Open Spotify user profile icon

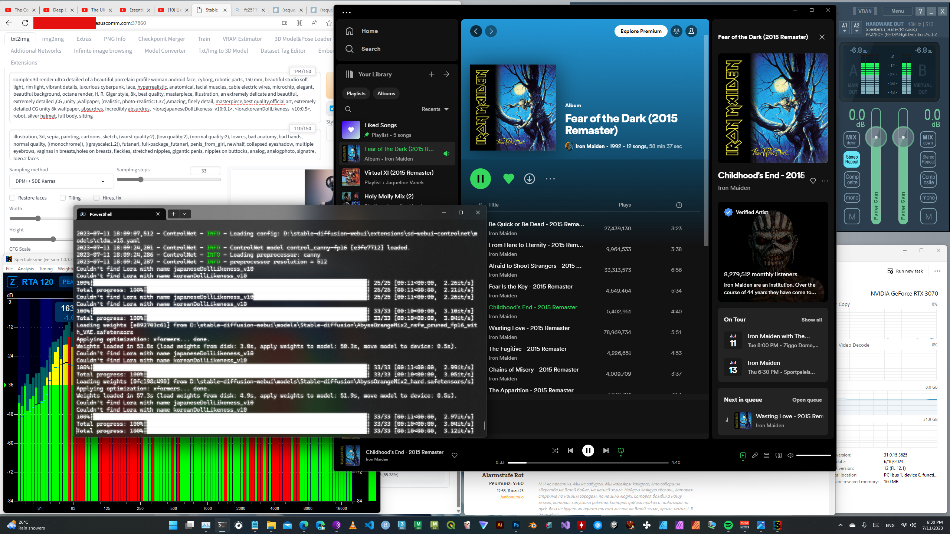(x=691, y=31)
